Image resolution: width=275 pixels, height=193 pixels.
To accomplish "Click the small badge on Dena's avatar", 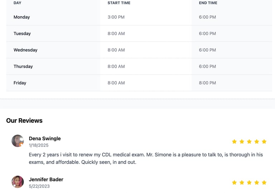I will click(x=21, y=145).
